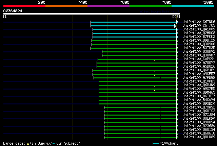Click the arrowhead ending the UniRef100_C6T7C5 bar
Viewport: 217px width, 146px height.
click(x=175, y=26)
